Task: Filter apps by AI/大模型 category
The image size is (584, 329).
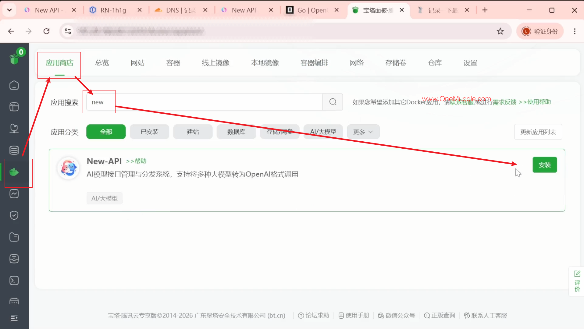Action: [x=323, y=132]
